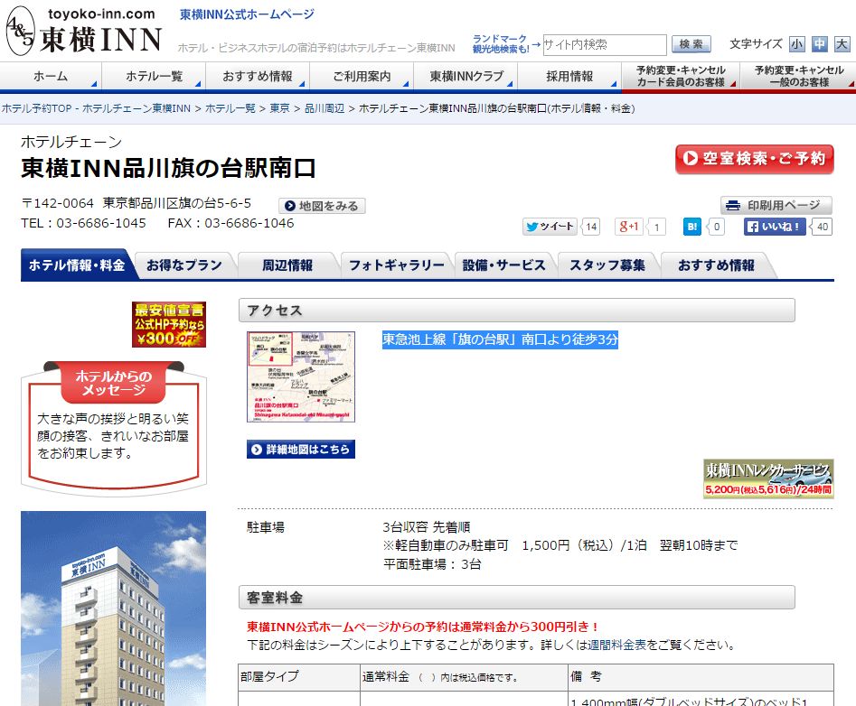The height and width of the screenshot is (706, 856).
Task: Click the 東横INN公式ホームページ header text
Action: [x=248, y=14]
